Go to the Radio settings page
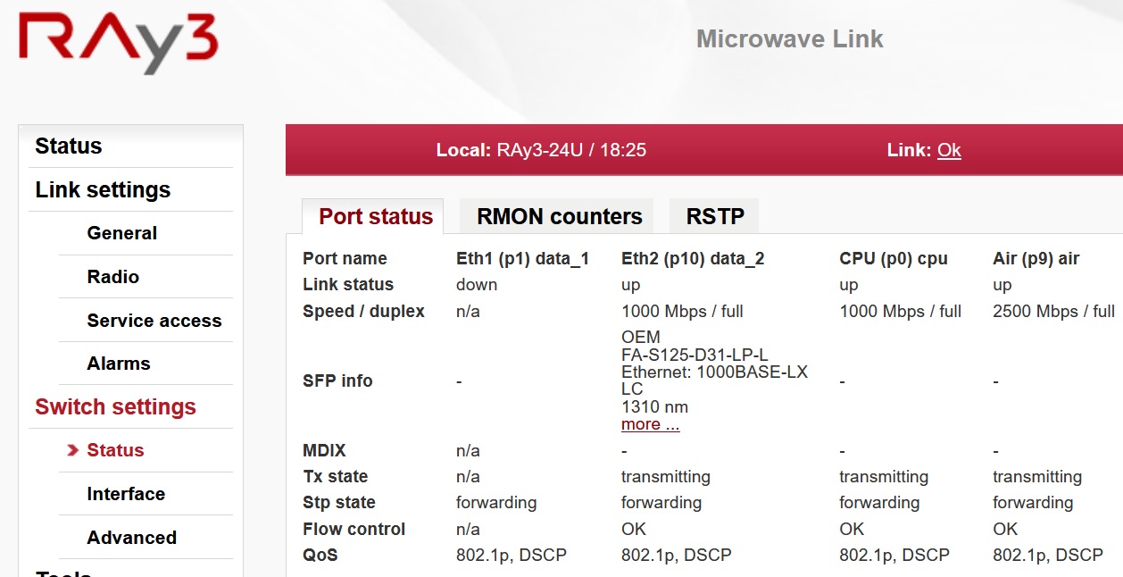1123x577 pixels. pos(113,277)
